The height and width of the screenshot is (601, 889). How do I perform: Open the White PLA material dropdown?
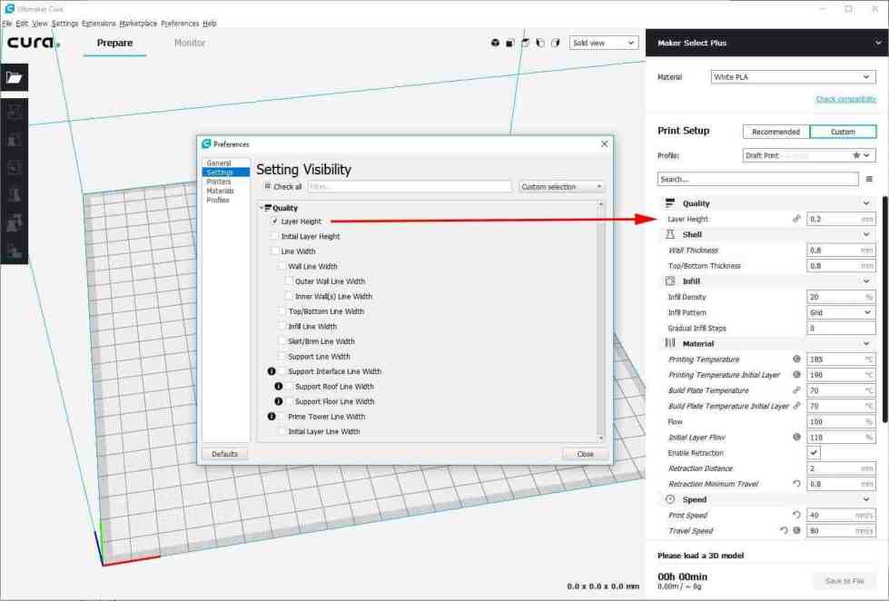793,76
